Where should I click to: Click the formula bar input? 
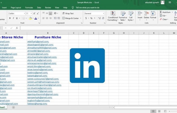pos(98,28)
